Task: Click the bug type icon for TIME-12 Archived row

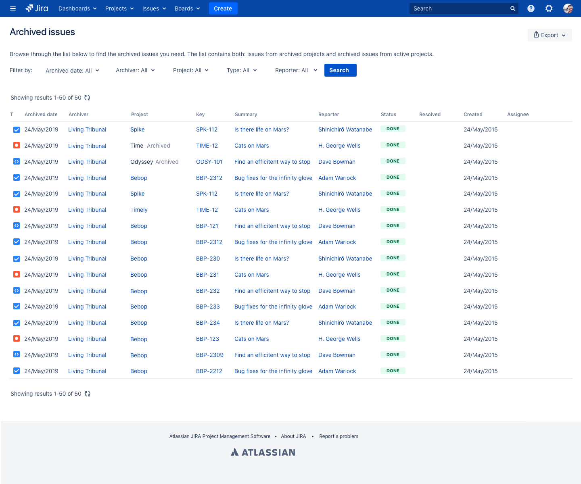Action: [x=17, y=145]
